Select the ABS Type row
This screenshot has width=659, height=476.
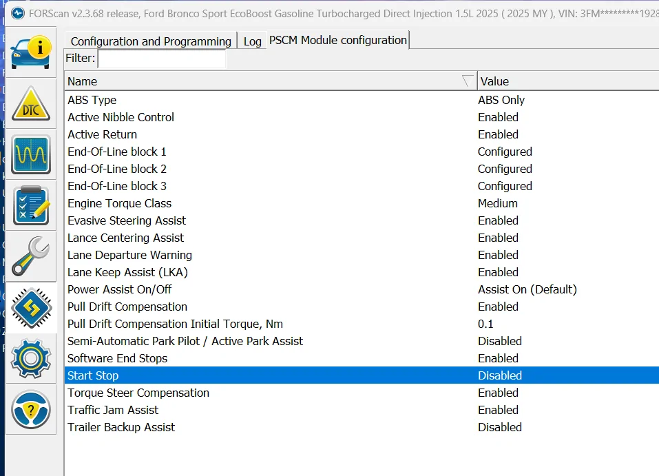click(207, 100)
